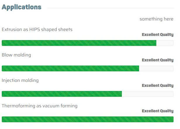Click the Extrusion green progress bar
Viewport: 180px width, 129px height.
(x=79, y=43)
